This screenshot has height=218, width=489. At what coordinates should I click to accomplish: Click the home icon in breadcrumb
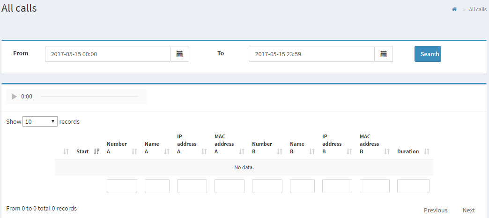pos(454,9)
